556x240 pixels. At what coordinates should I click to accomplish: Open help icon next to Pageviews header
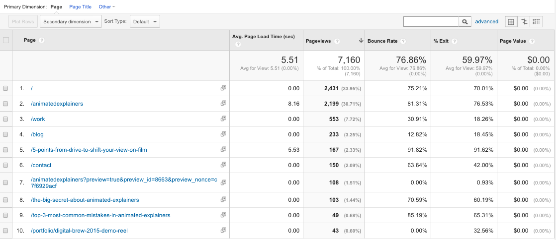(x=337, y=41)
